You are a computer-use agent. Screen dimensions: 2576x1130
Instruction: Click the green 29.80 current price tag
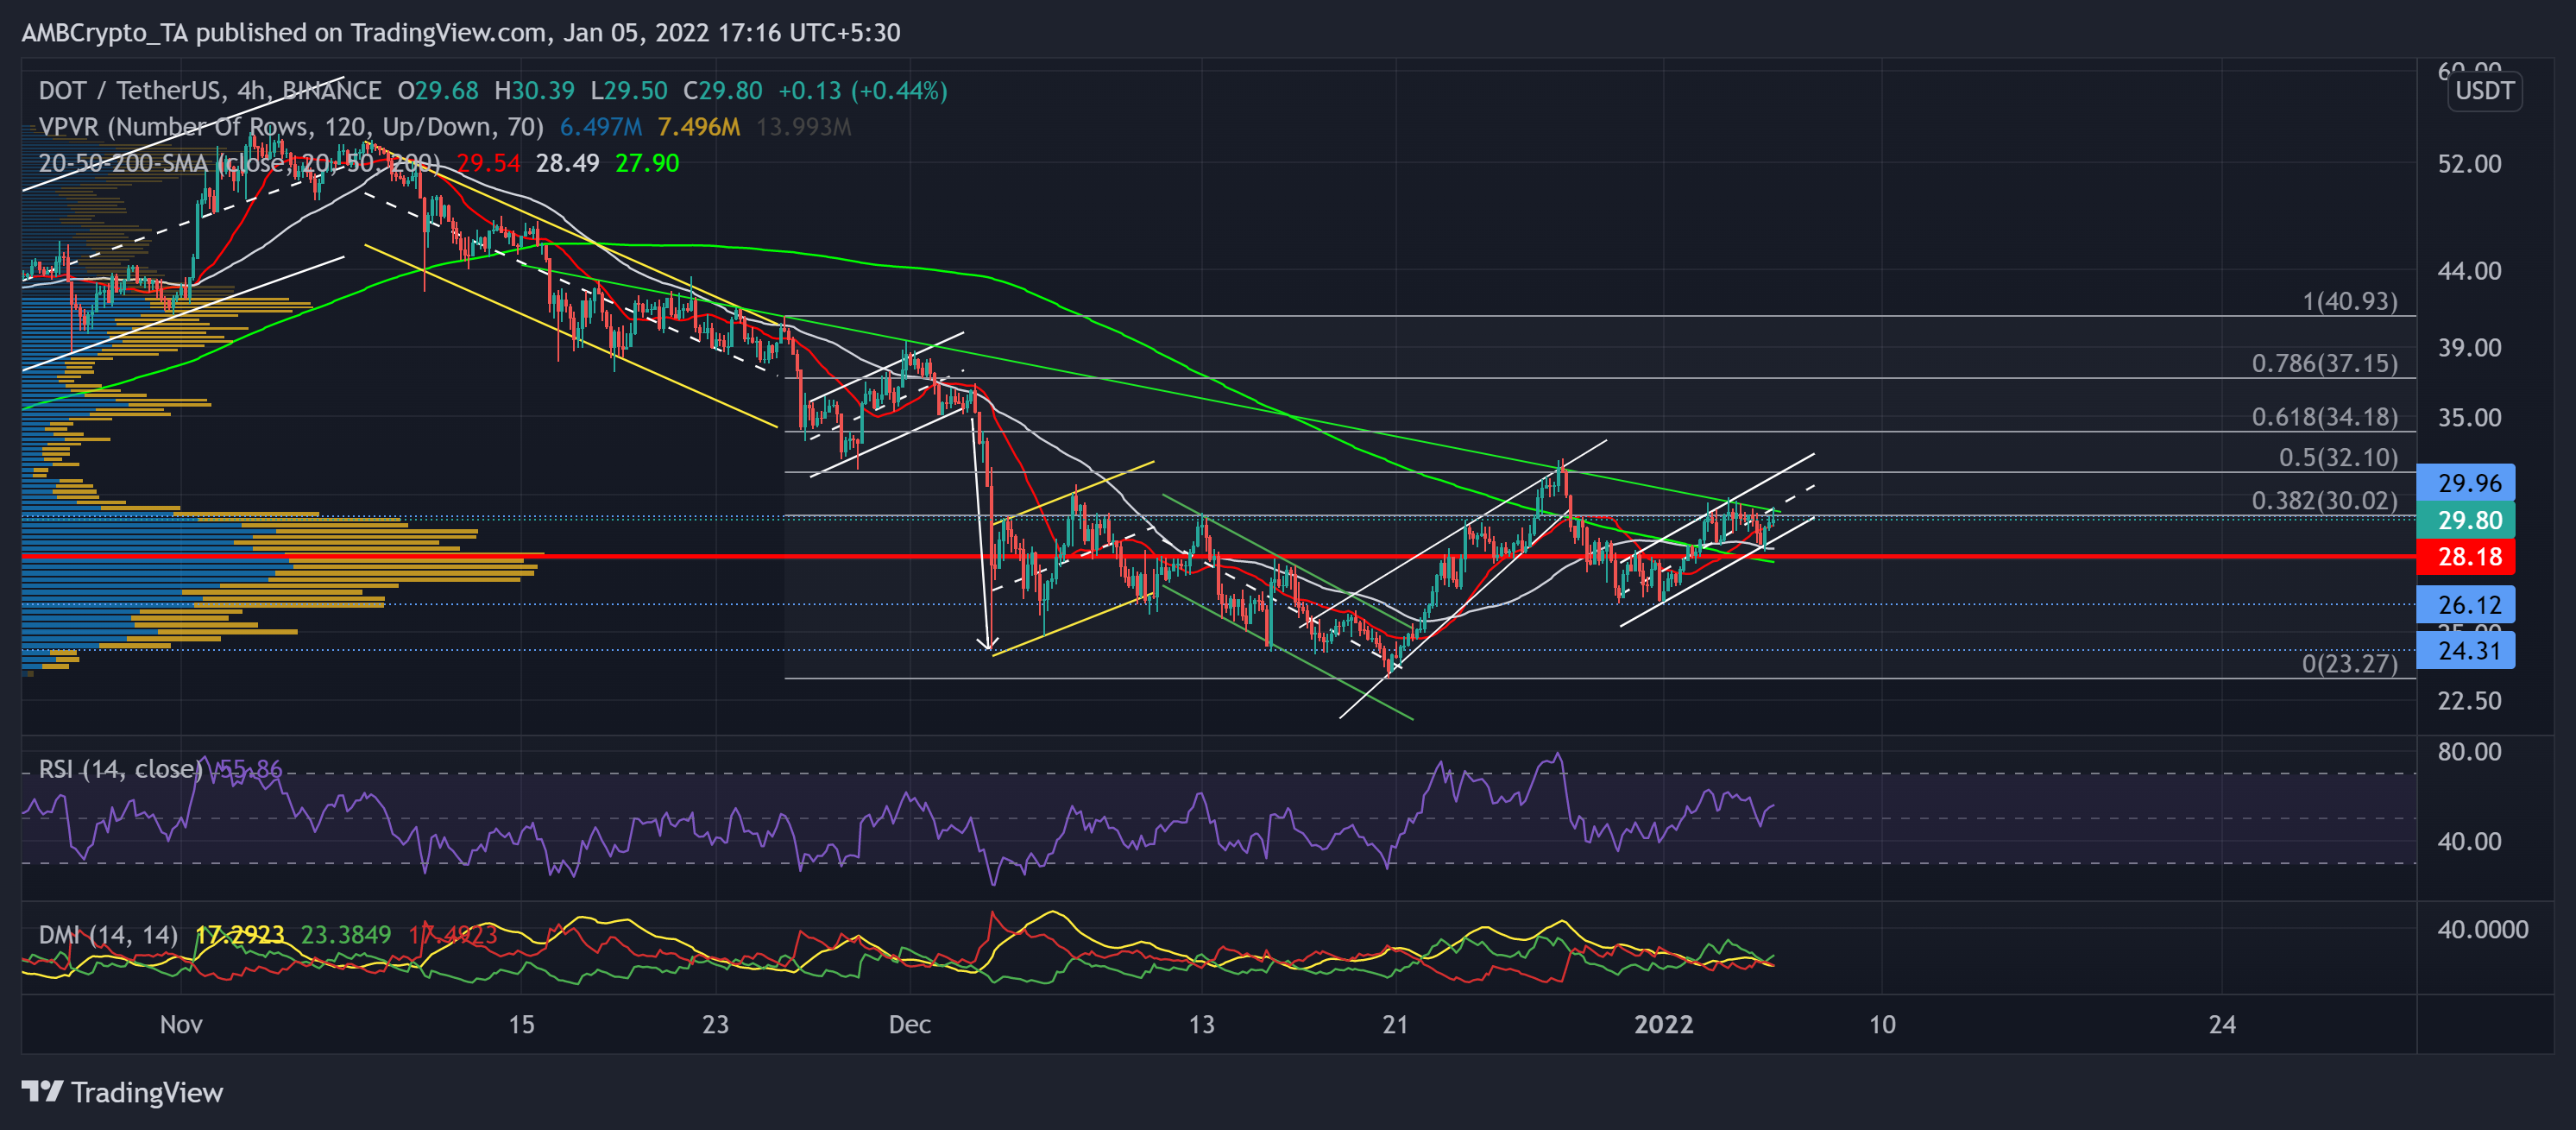2468,520
